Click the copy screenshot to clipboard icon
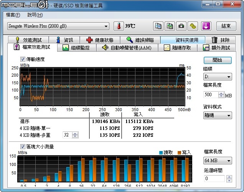This screenshot has height=192, width=244. pos(170,26)
